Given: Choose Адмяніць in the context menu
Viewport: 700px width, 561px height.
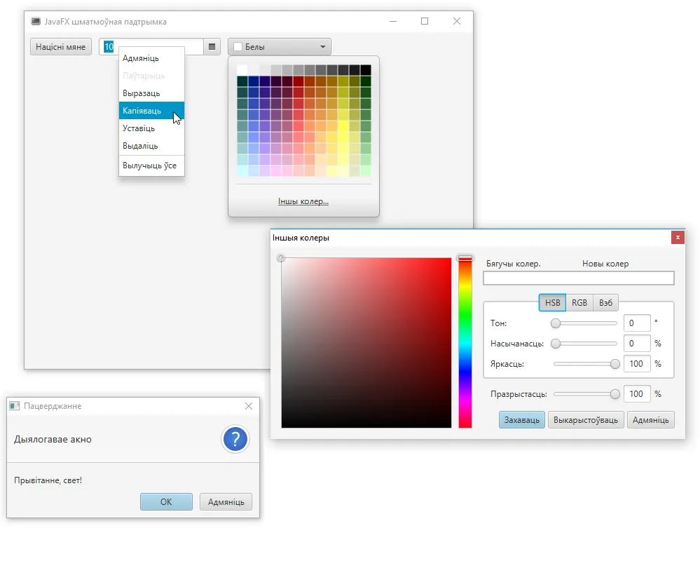Looking at the screenshot, I should click(151, 58).
